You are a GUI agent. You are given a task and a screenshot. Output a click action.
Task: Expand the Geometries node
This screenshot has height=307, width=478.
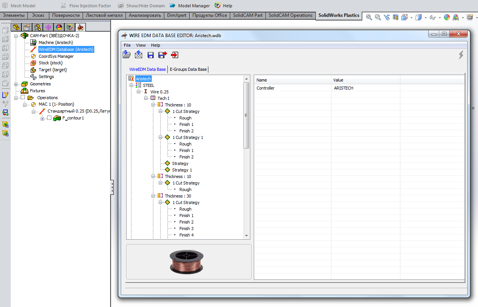click(16, 84)
